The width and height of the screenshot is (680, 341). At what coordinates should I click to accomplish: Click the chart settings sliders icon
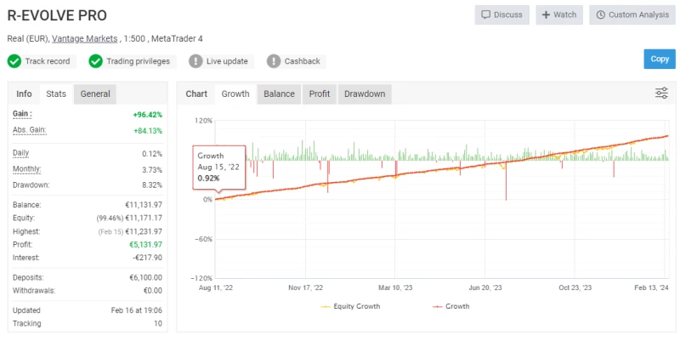661,94
